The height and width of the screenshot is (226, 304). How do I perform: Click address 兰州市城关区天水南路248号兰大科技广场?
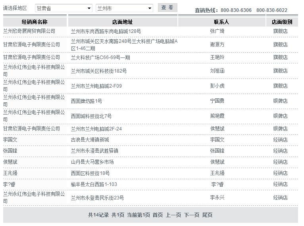click(124, 45)
